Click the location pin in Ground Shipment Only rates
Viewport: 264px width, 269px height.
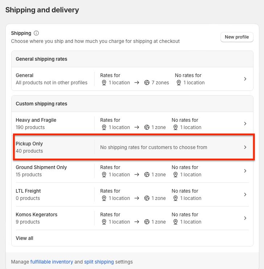click(x=104, y=174)
